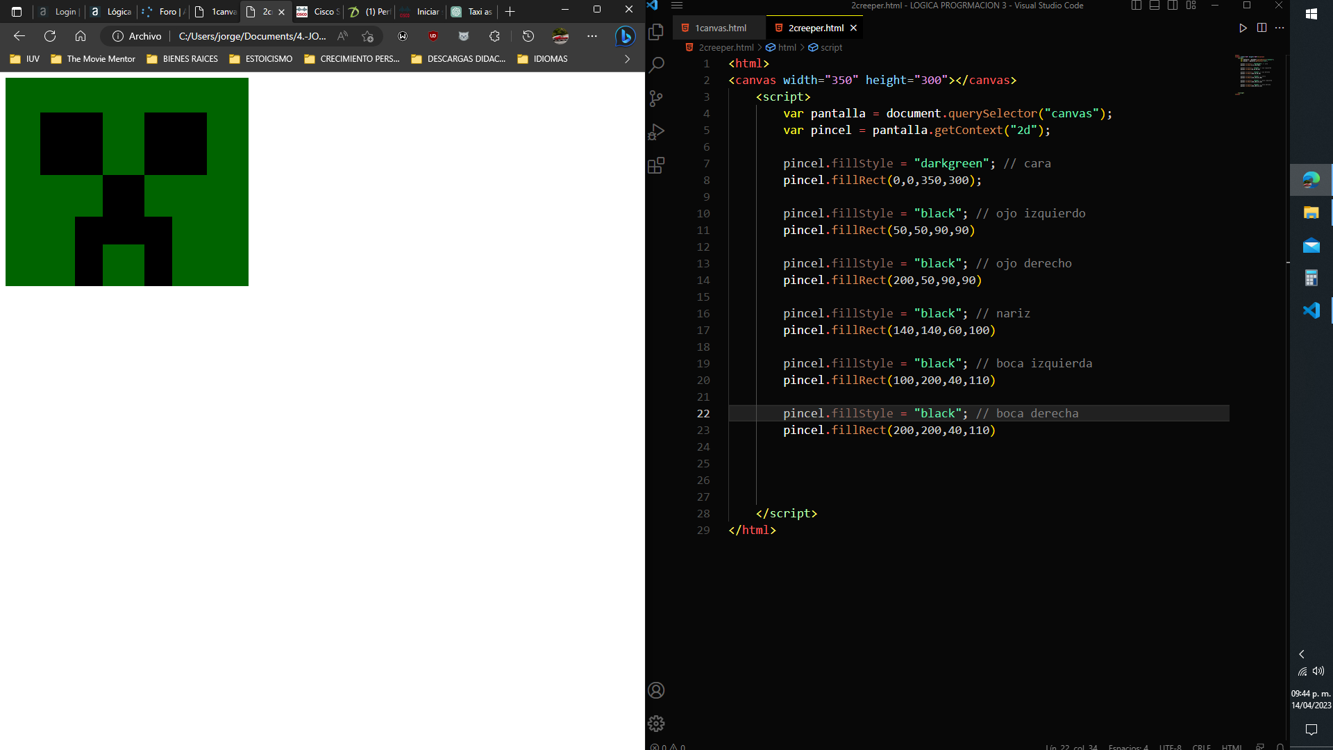Viewport: 1333px width, 750px height.
Task: Open the IDIOMAS bookmarks folder
Action: point(543,59)
